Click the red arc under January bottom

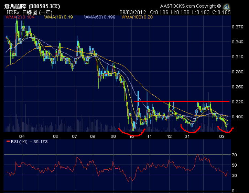(x=191, y=130)
